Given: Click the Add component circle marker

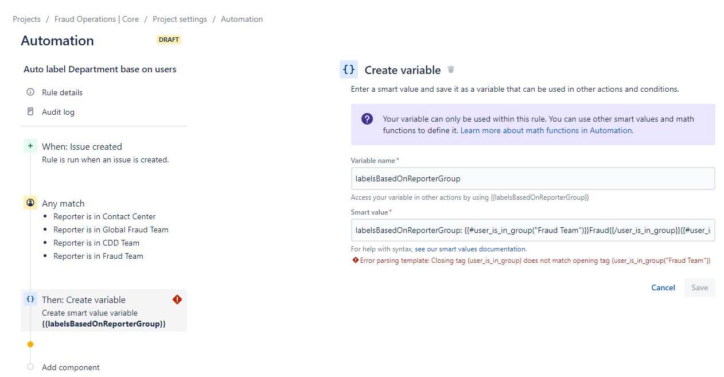Looking at the screenshot, I should (x=30, y=367).
